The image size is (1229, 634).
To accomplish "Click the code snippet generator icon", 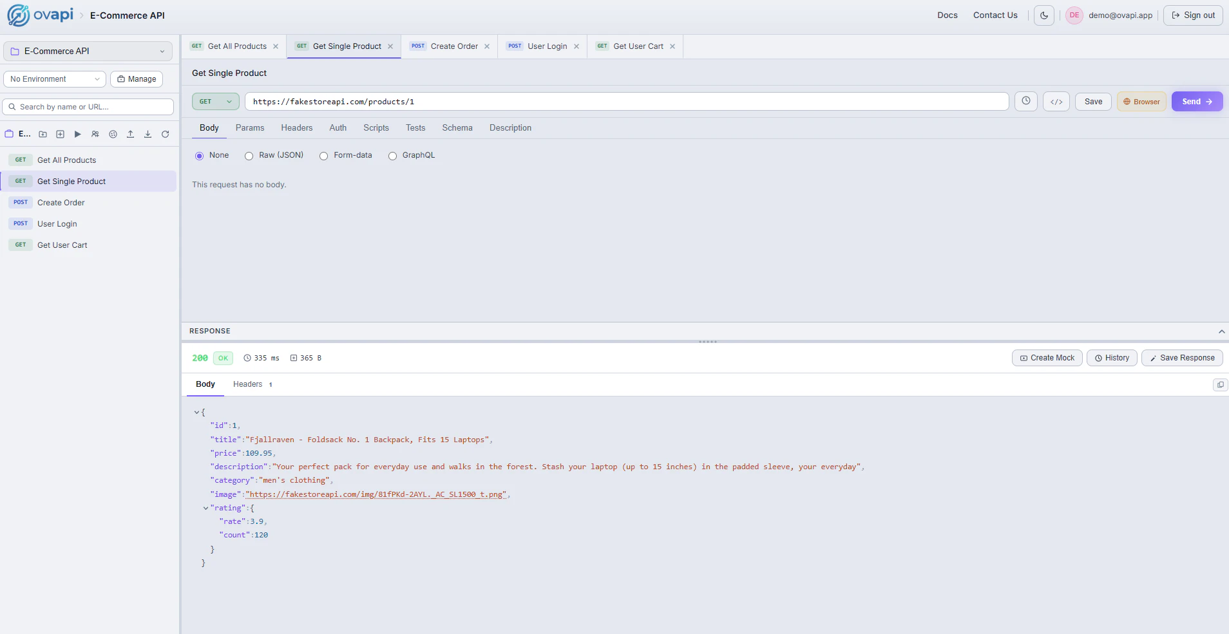I will point(1056,101).
